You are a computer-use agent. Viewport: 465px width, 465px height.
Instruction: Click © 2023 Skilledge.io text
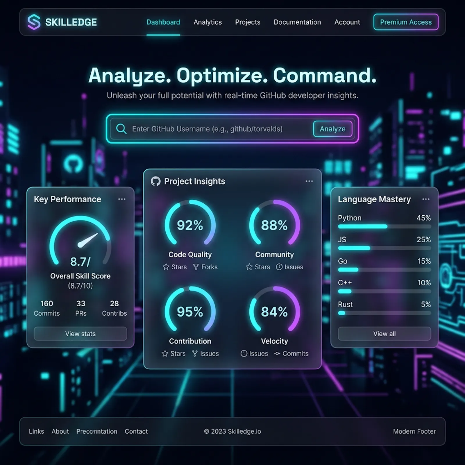(x=233, y=431)
